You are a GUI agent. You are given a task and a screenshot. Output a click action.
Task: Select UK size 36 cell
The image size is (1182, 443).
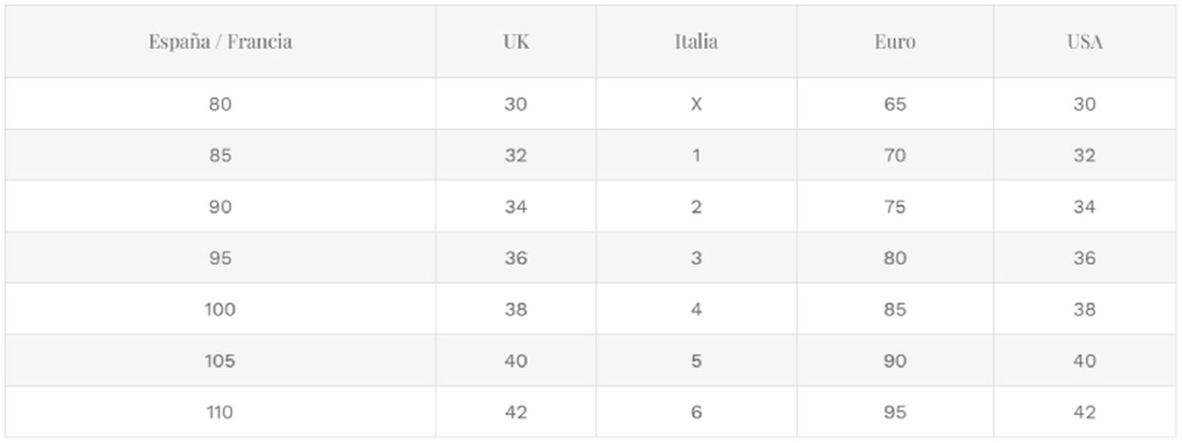(516, 258)
